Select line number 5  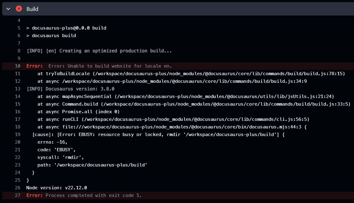[x=19, y=28]
